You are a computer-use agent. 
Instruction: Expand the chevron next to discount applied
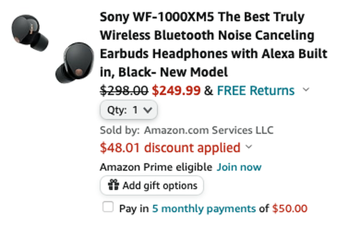point(249,147)
